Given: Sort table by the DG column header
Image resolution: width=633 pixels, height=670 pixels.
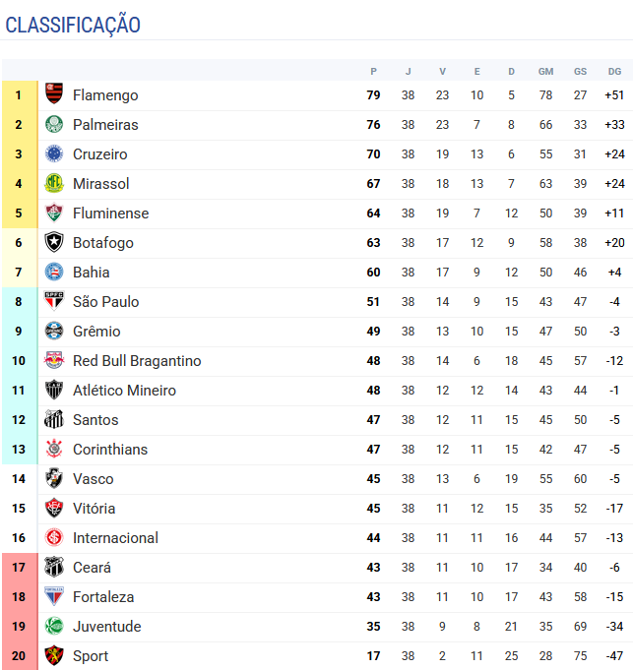Looking at the screenshot, I should pos(614,71).
